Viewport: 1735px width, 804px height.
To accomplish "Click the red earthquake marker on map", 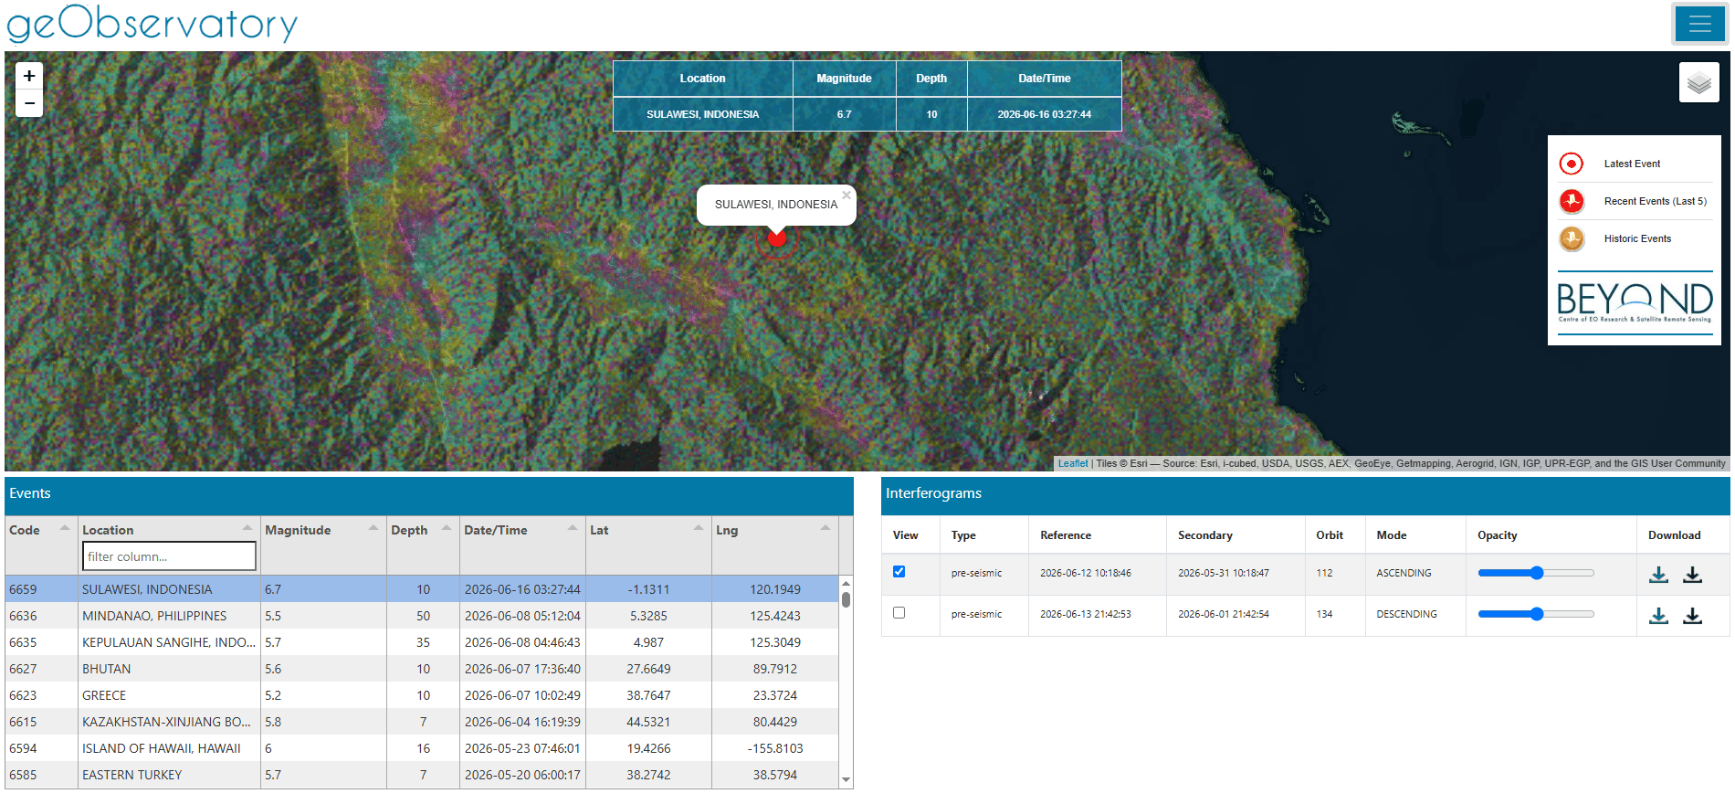I will (x=777, y=238).
